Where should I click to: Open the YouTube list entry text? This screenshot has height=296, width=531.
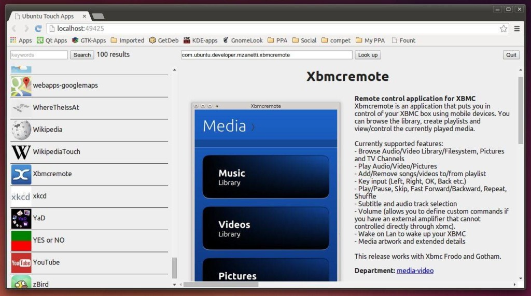tap(46, 262)
